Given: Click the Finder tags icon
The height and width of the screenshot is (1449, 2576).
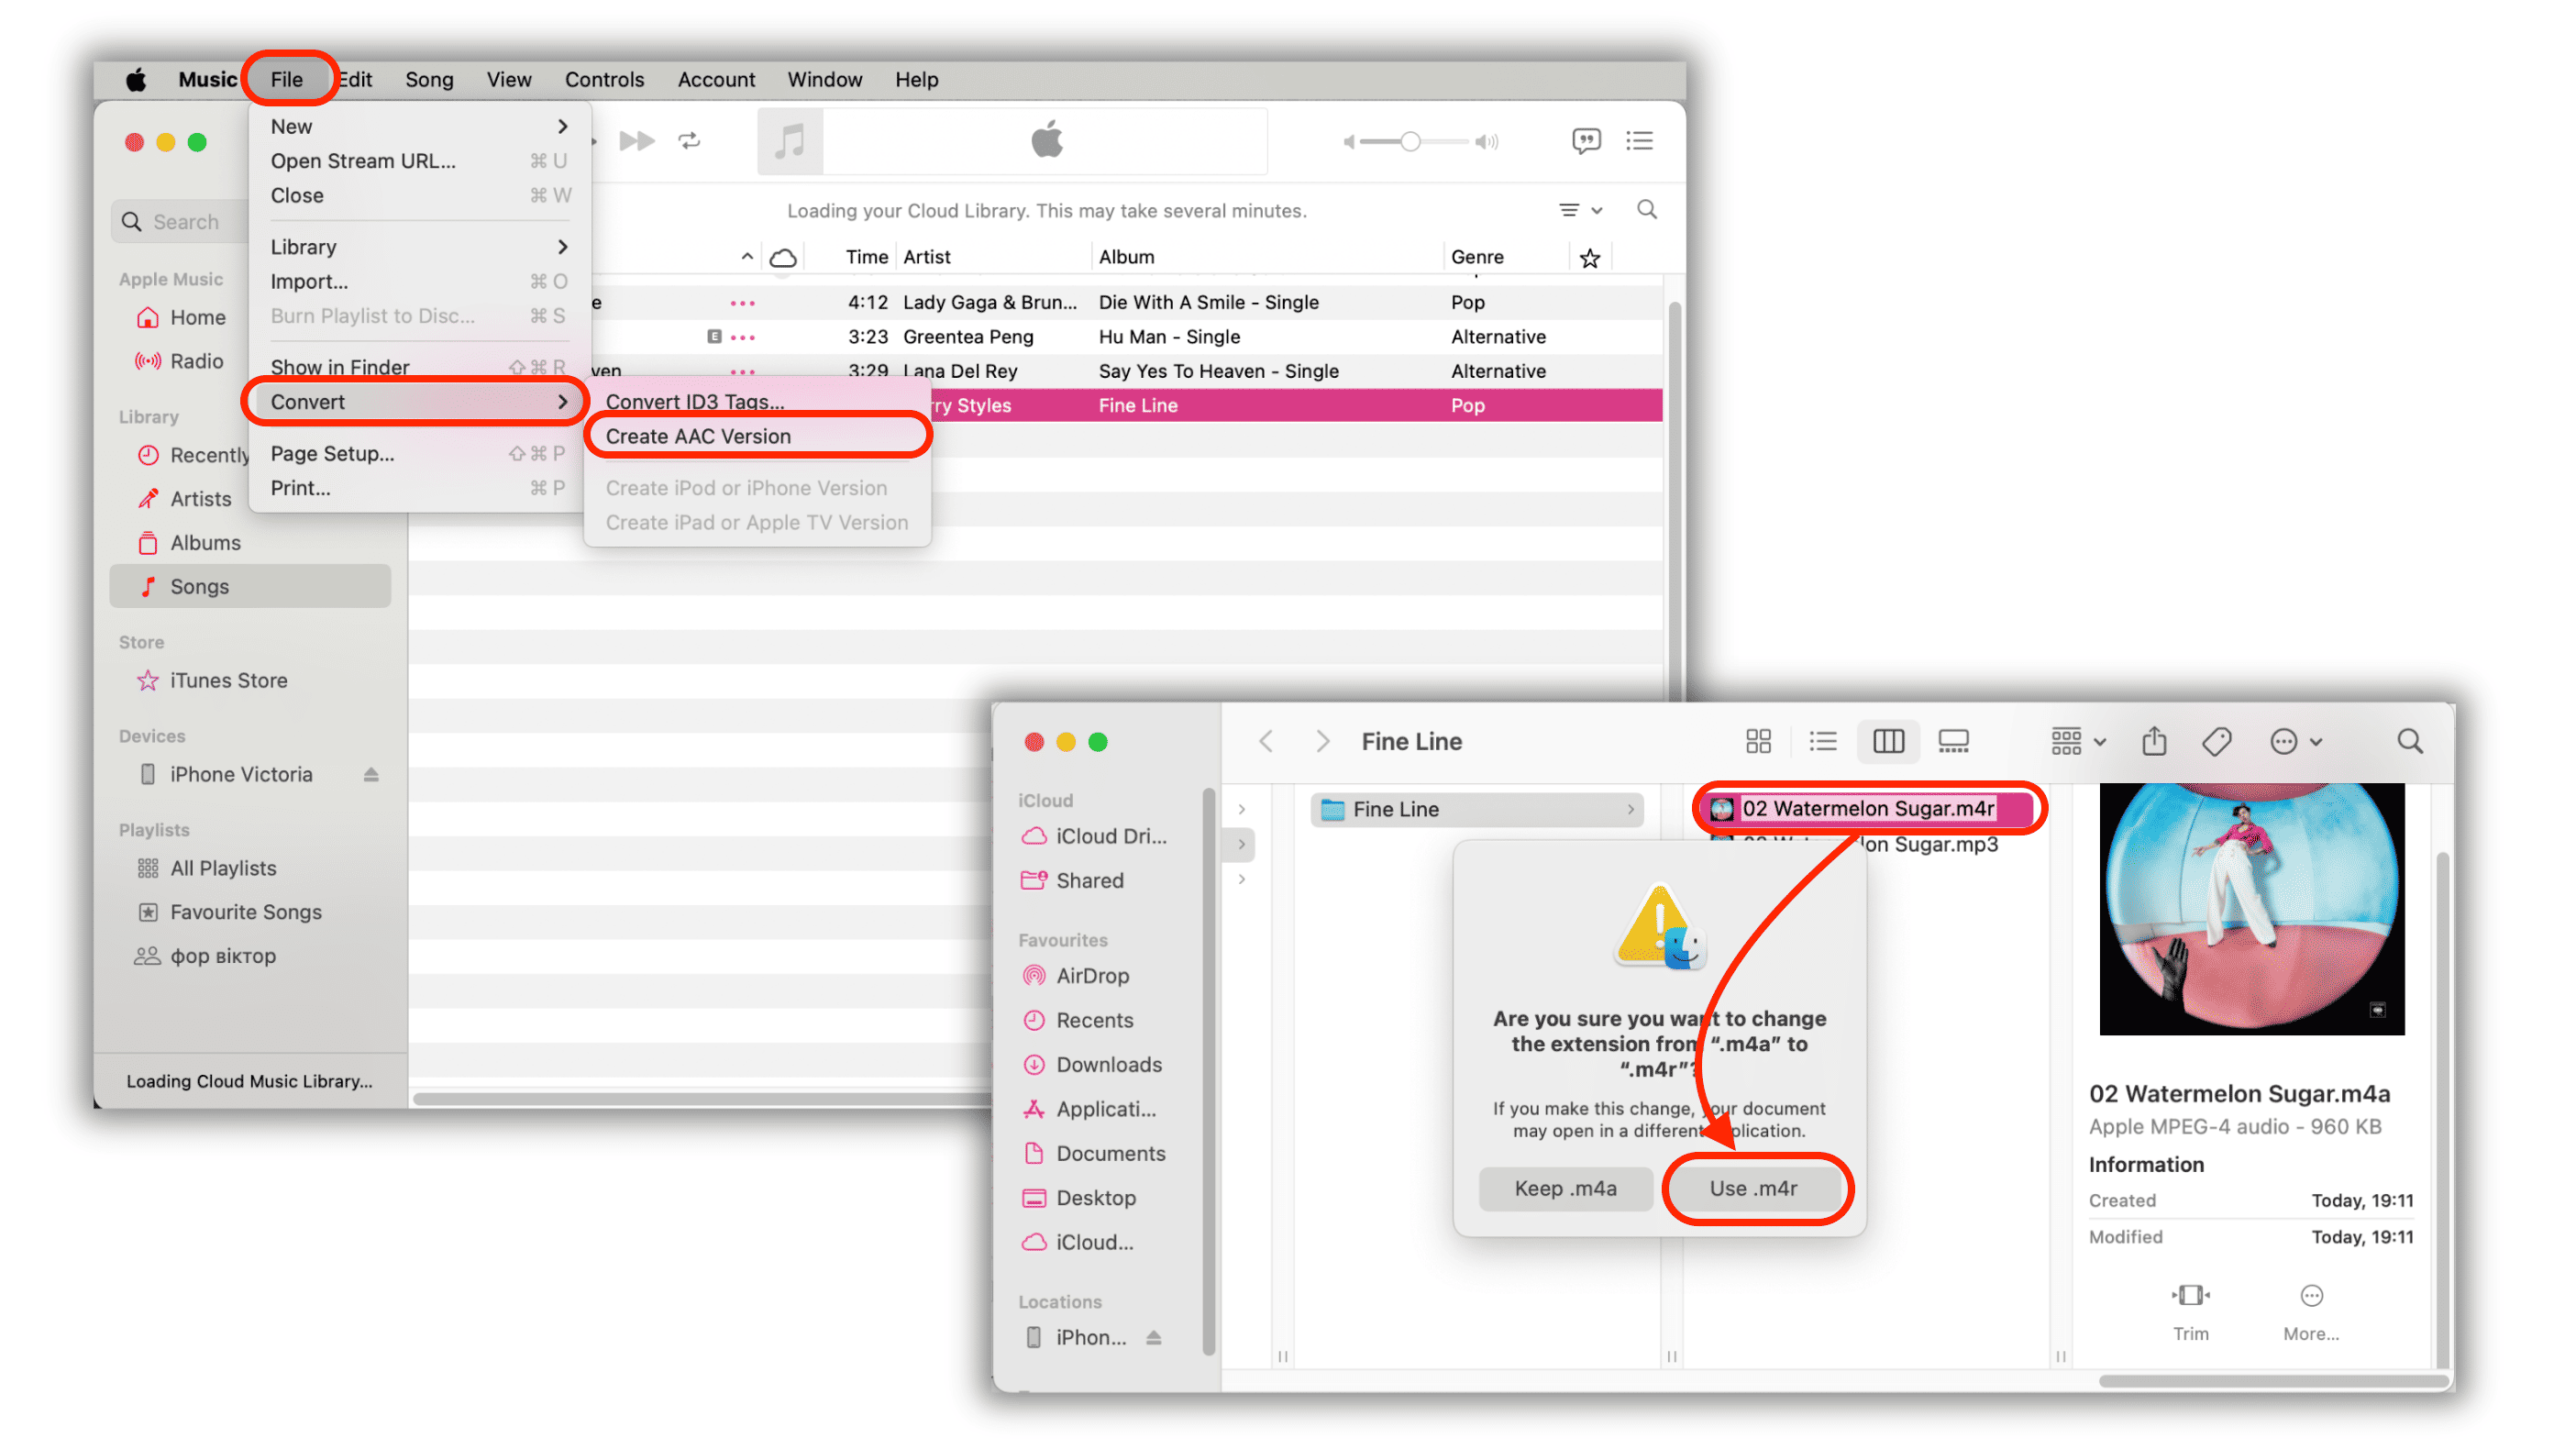Looking at the screenshot, I should click(x=2216, y=741).
